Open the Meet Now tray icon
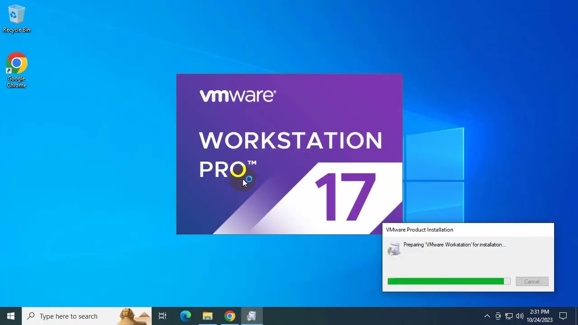578x325 pixels. 498,316
